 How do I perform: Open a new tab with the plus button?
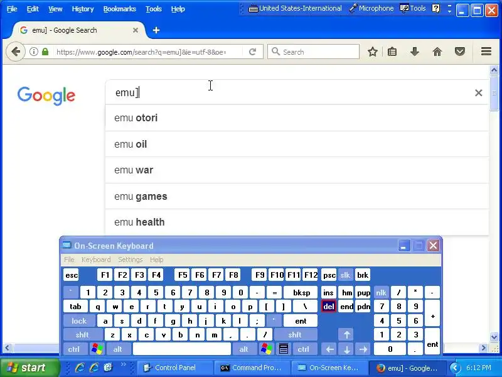[156, 30]
